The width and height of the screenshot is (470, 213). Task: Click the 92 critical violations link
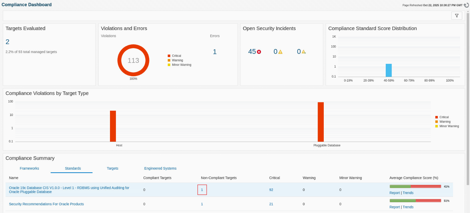click(x=271, y=190)
